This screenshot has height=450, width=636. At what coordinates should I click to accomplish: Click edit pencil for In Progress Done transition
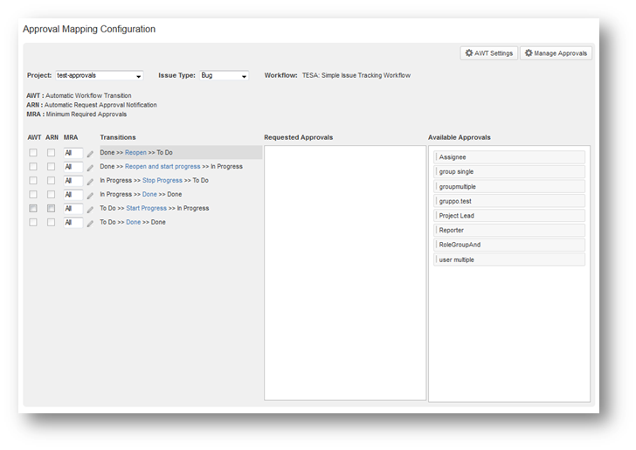coord(89,196)
